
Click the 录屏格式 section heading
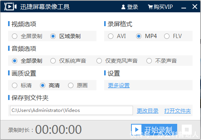tap(120, 24)
